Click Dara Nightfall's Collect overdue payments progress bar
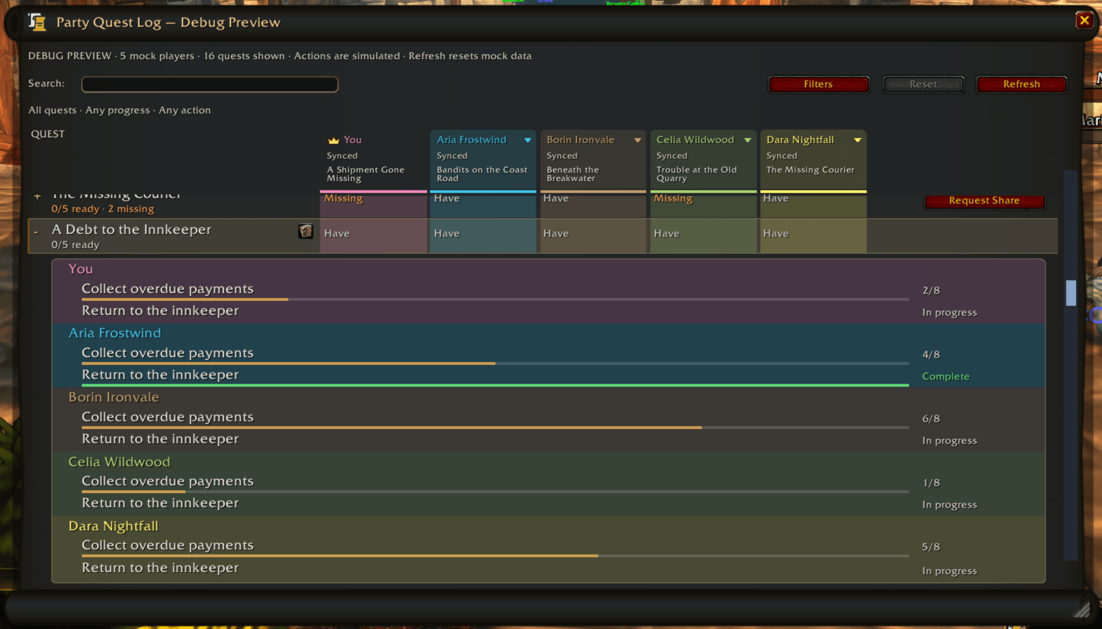 click(495, 556)
